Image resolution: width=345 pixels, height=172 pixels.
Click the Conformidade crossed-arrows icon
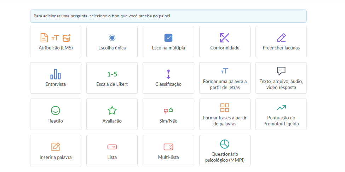tap(225, 38)
